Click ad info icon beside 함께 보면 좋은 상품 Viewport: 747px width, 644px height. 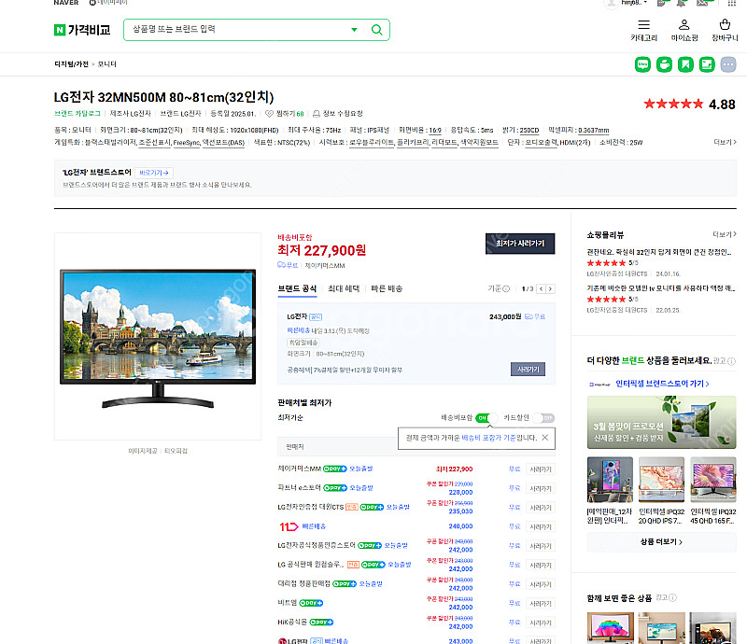point(672,597)
